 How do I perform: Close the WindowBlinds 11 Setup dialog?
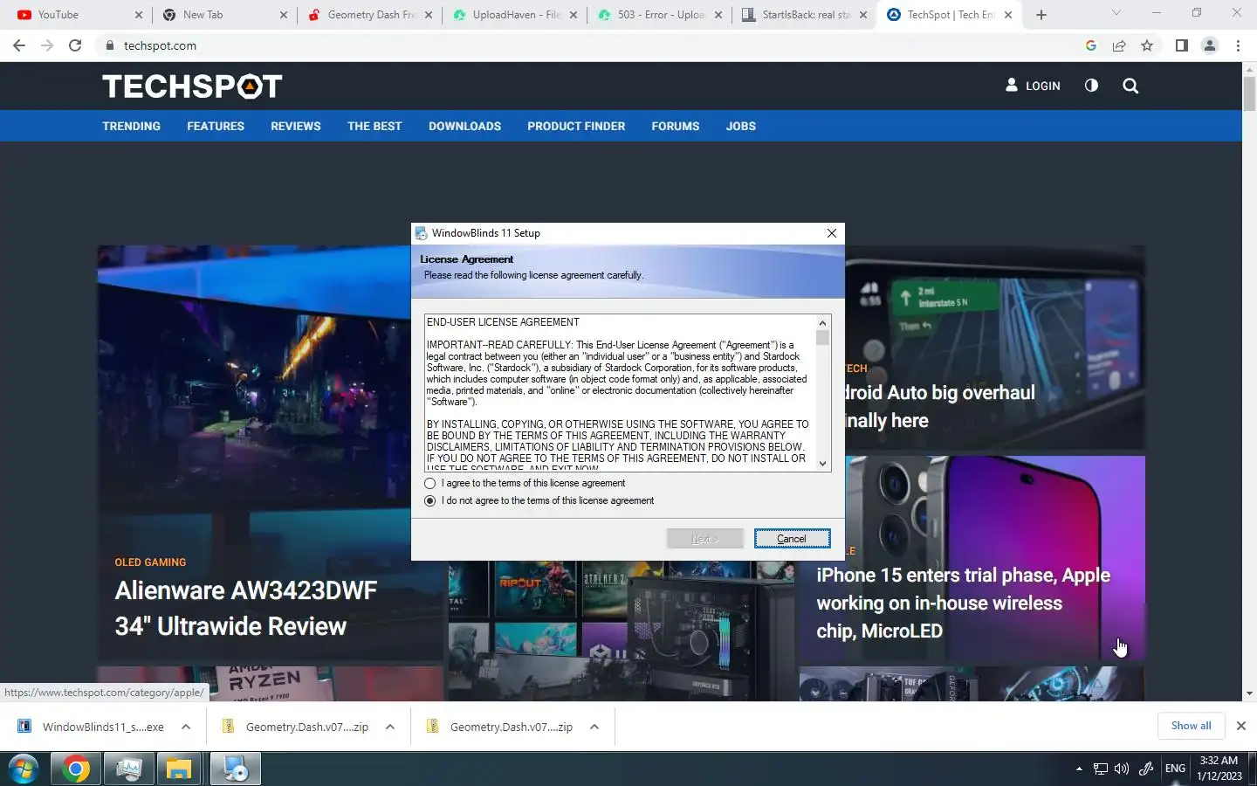tap(831, 233)
